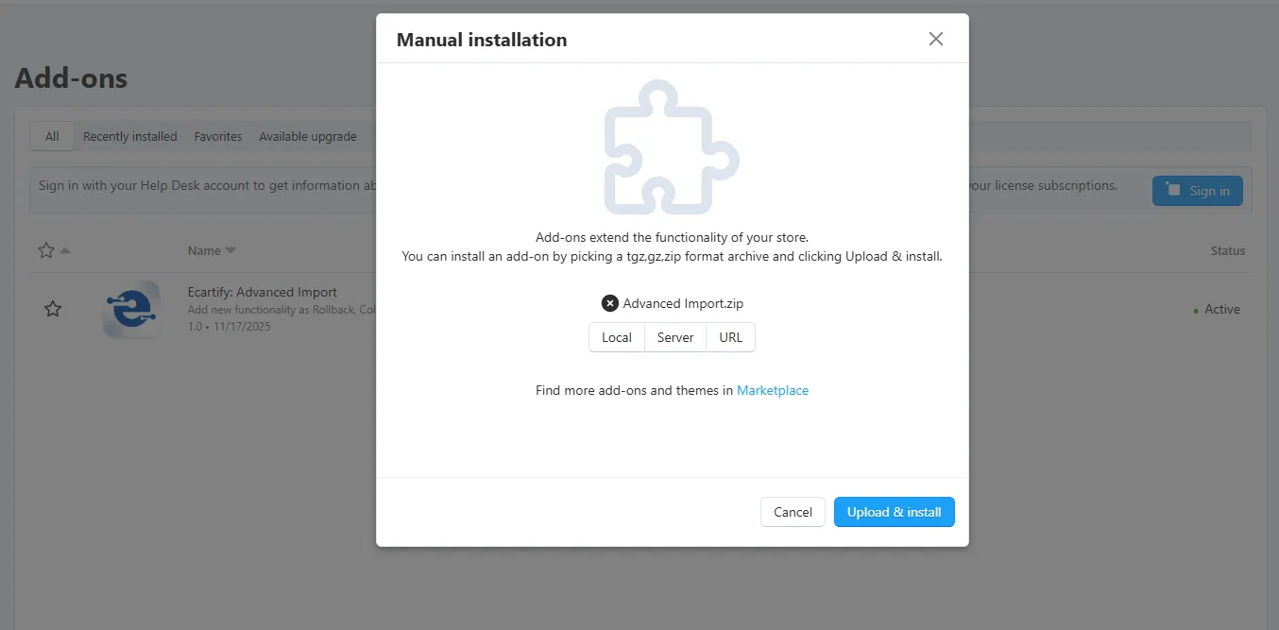Sign in with Help Desk account

click(x=1198, y=191)
